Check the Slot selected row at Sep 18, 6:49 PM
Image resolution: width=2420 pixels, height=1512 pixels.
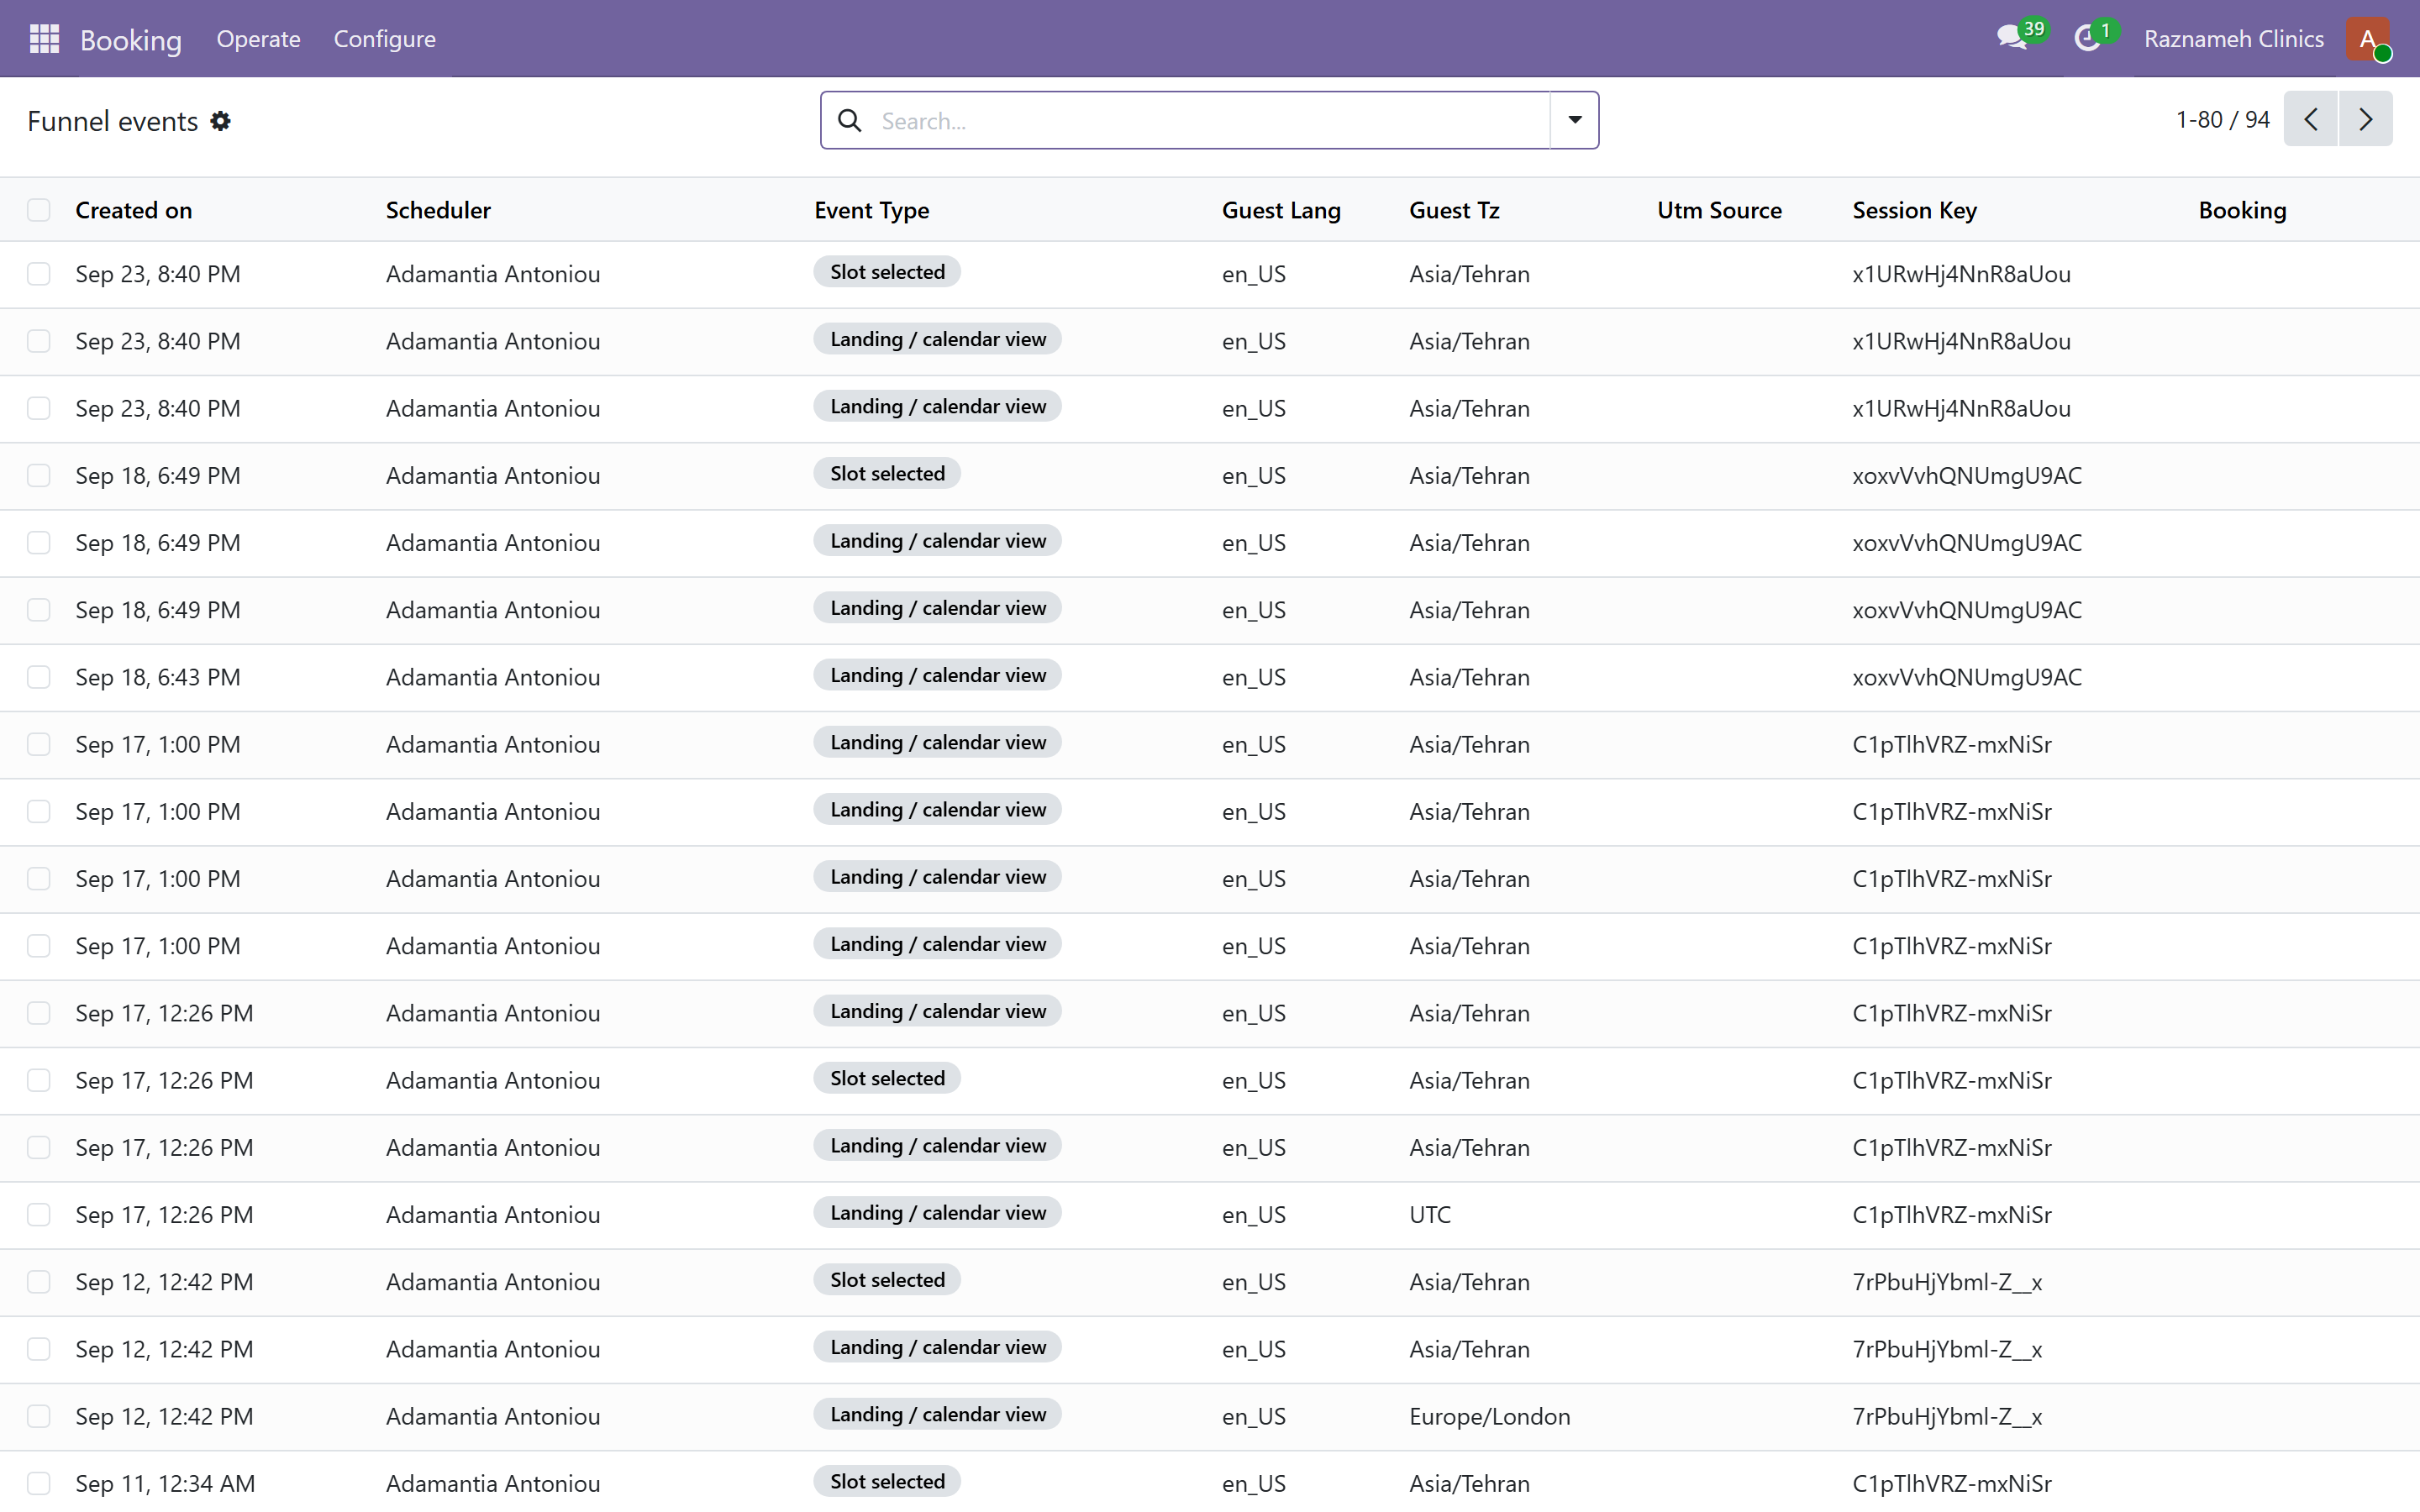point(39,476)
